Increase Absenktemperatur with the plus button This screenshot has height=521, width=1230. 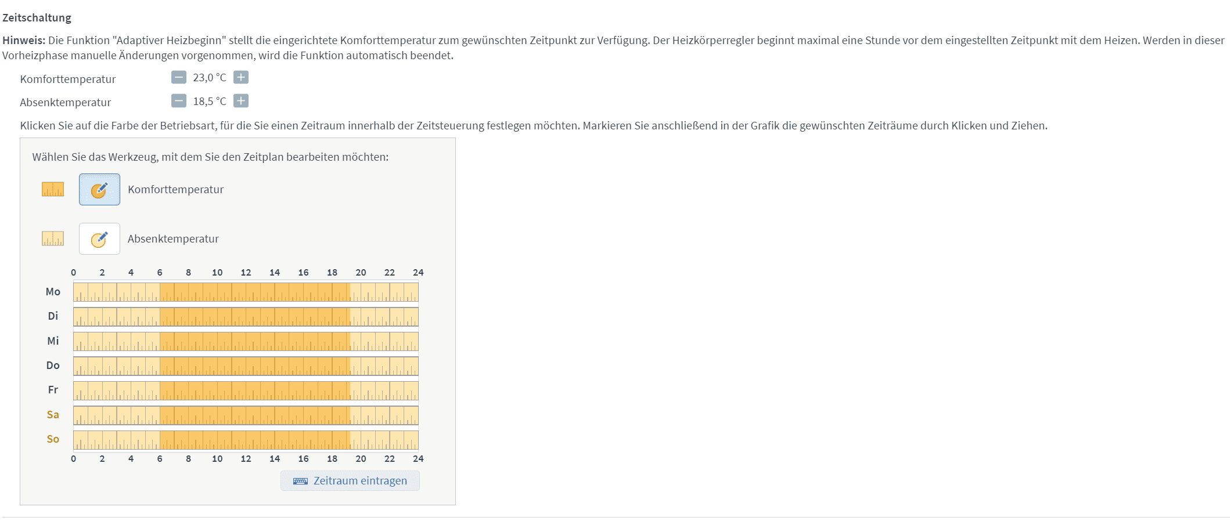pos(241,101)
